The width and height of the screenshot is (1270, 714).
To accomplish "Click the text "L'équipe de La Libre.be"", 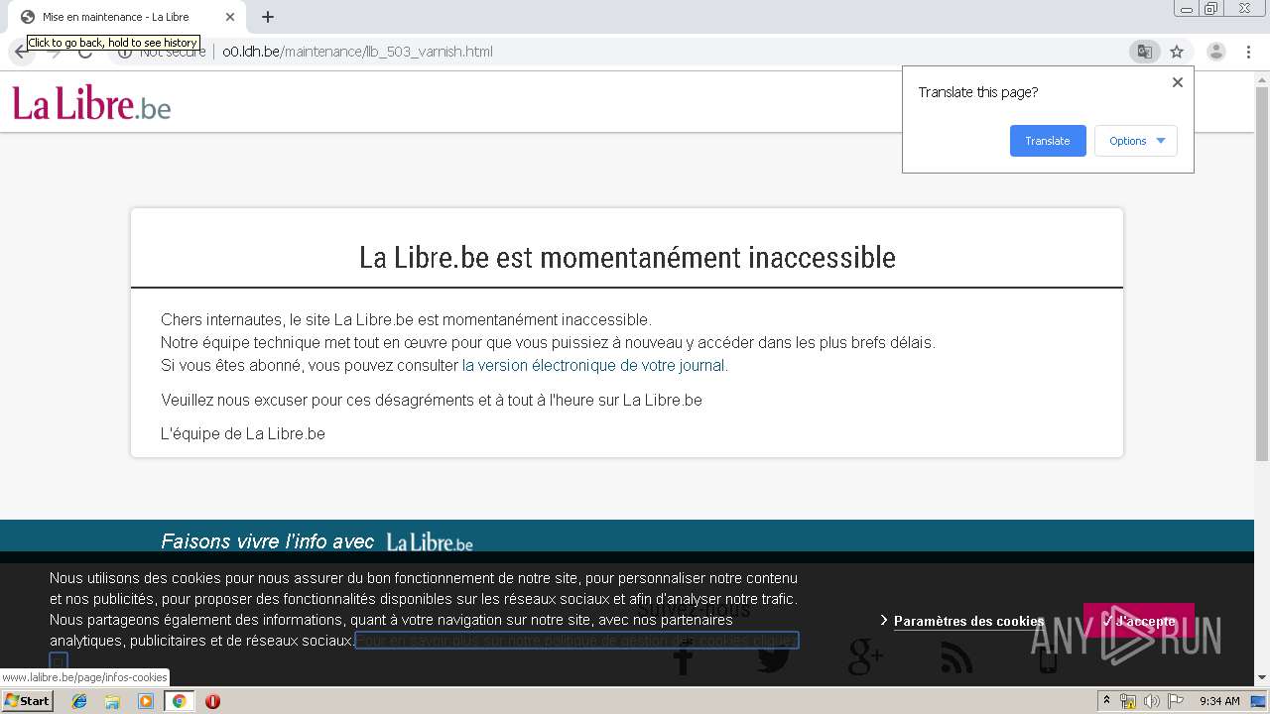I will click(x=243, y=433).
